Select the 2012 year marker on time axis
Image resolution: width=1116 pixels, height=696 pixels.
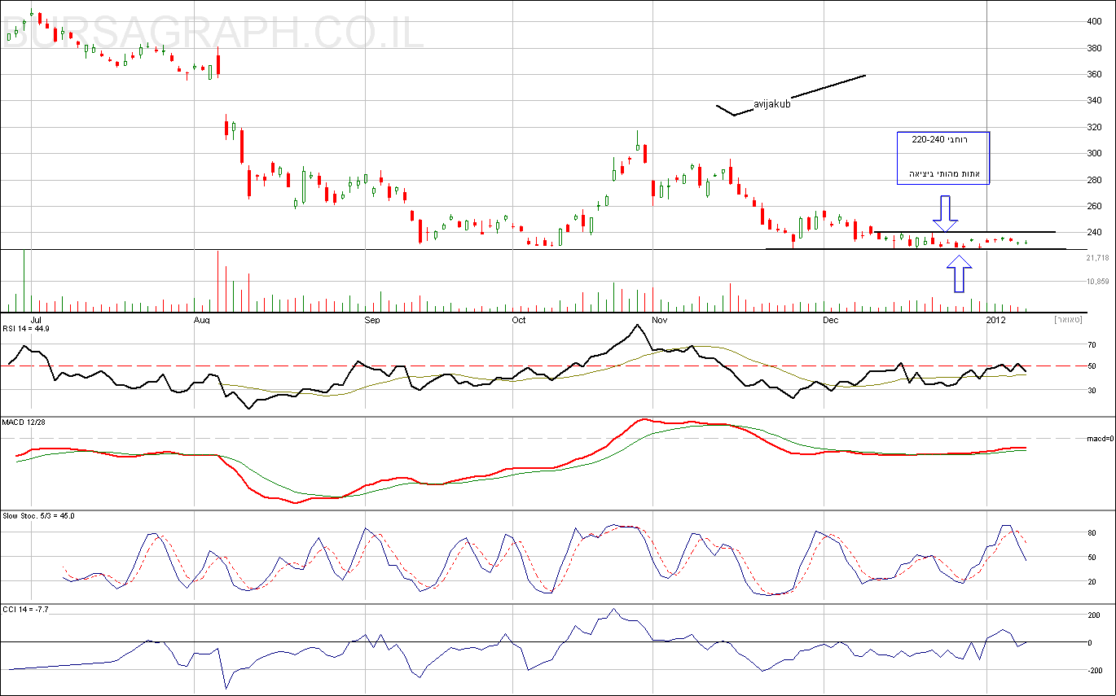[997, 320]
